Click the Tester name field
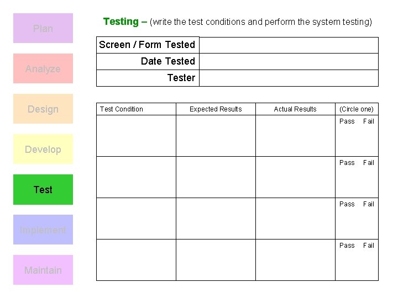This screenshot has width=398, height=298. click(x=288, y=78)
